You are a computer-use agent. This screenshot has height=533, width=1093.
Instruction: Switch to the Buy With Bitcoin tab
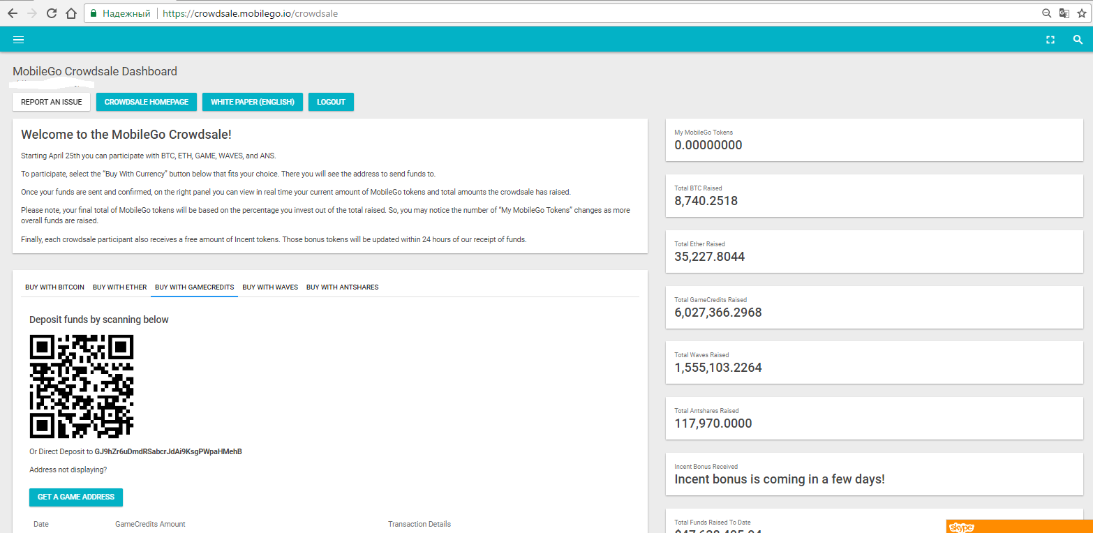tap(54, 287)
